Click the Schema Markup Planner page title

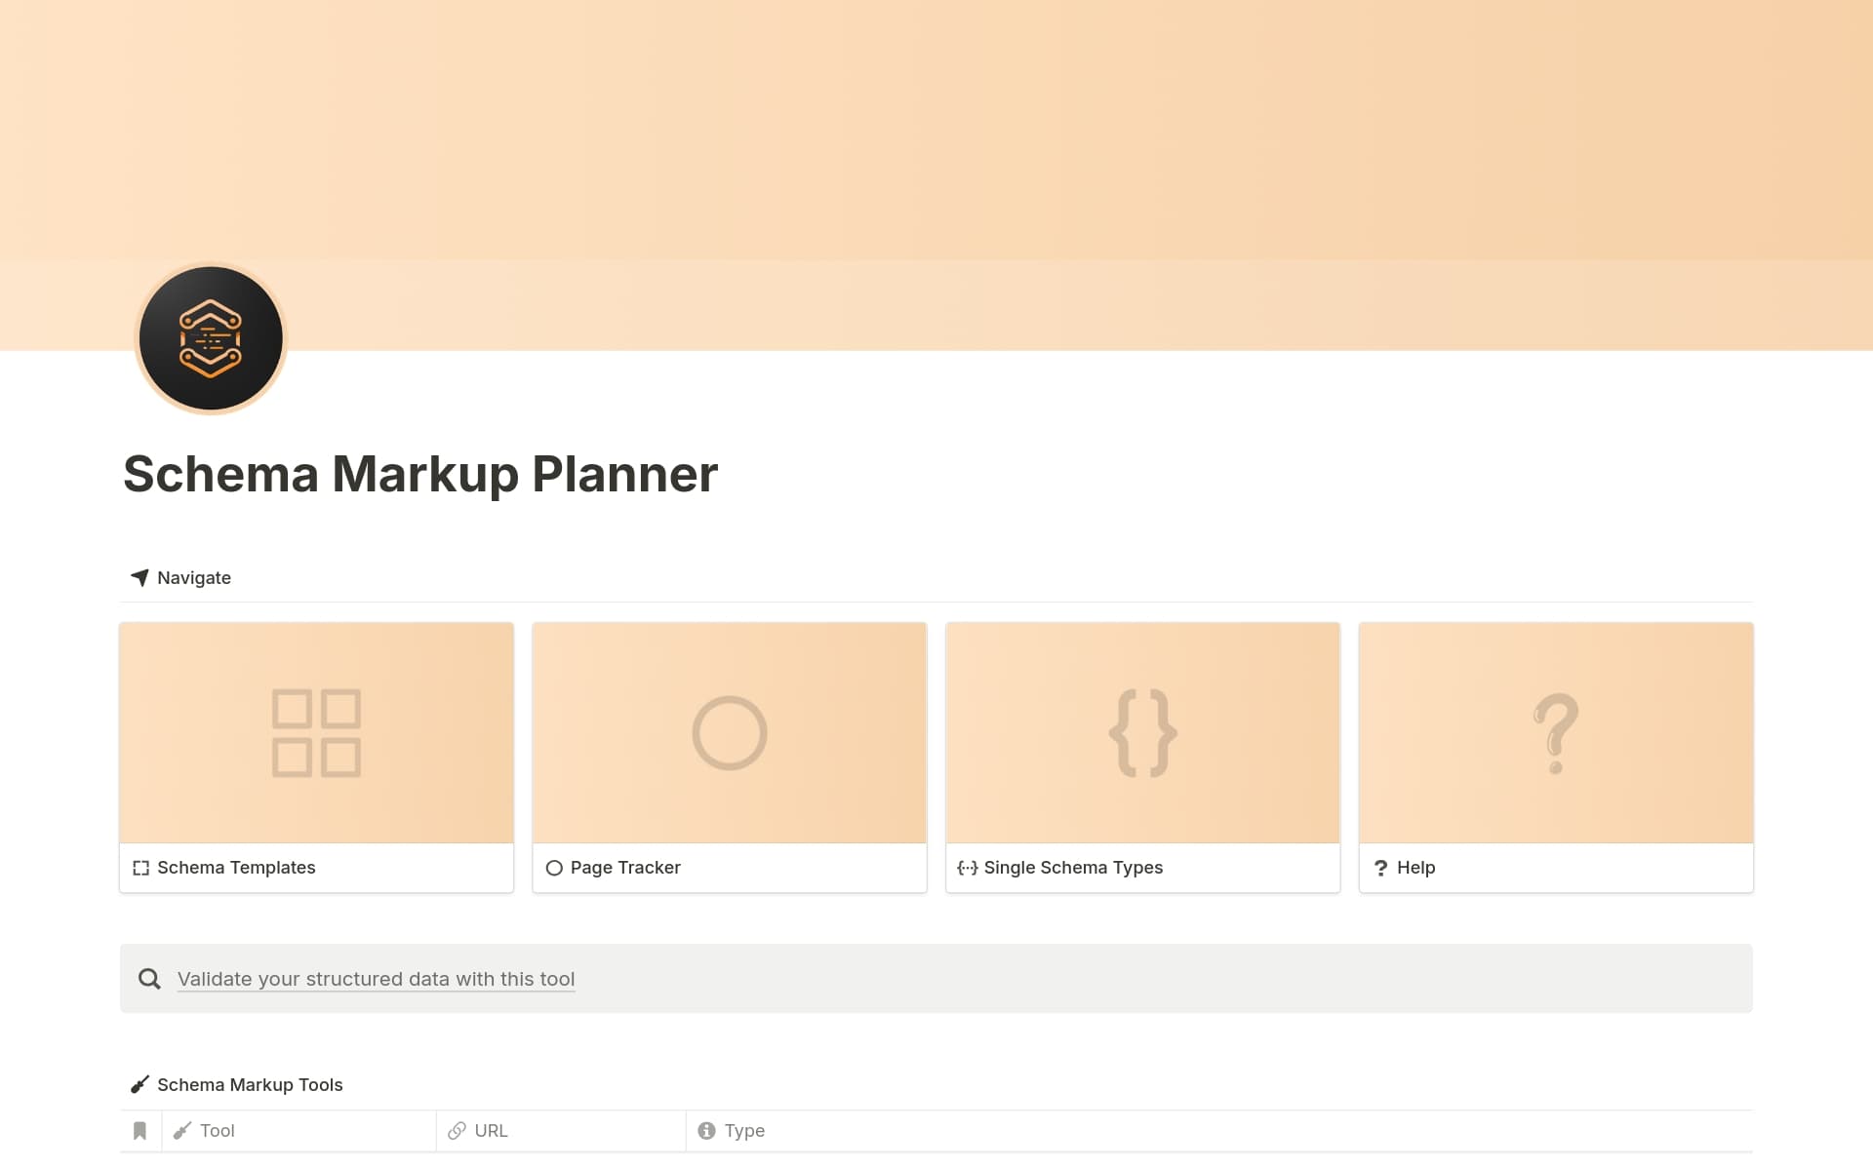420,475
